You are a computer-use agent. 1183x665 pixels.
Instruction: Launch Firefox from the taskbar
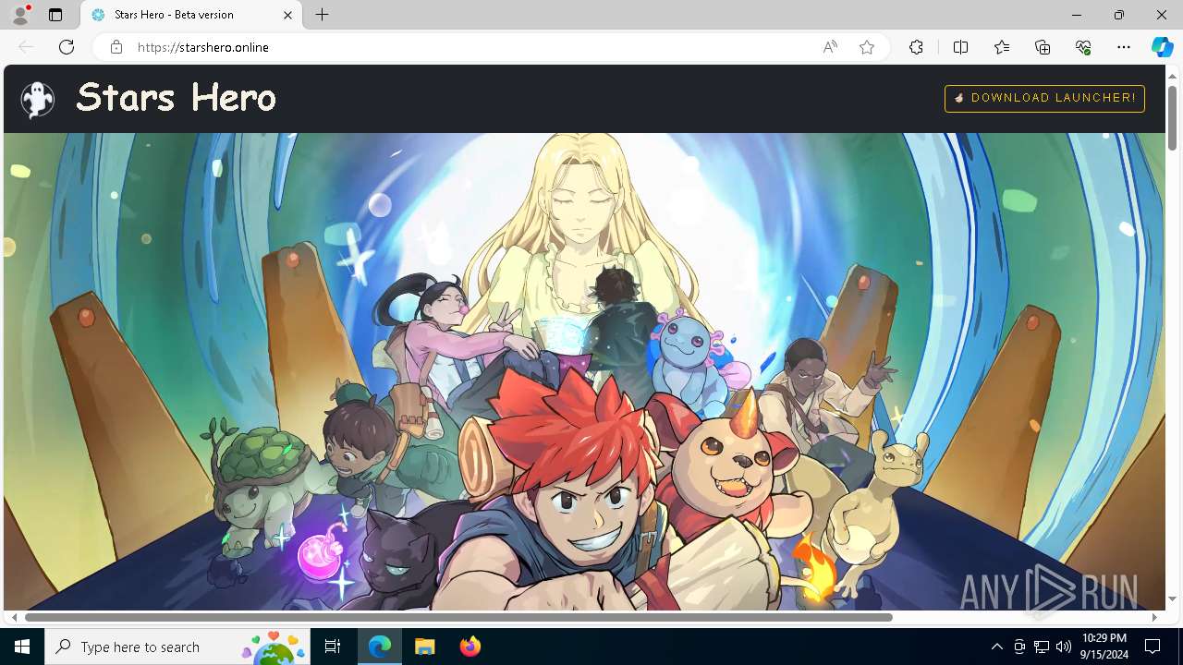[470, 647]
